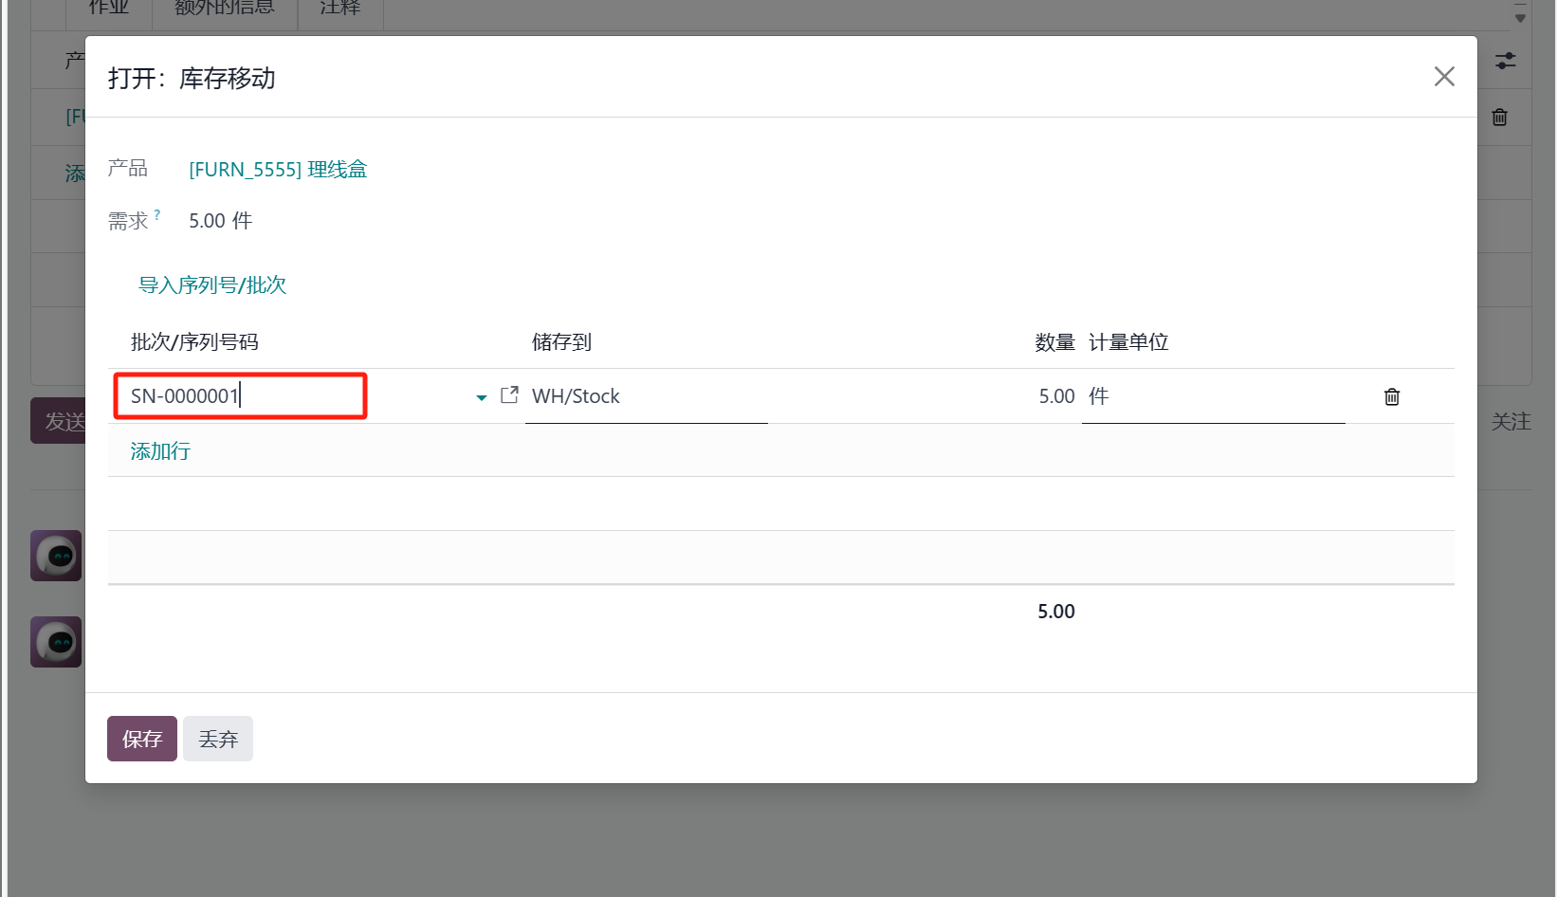Close the 库存移动 dialog with X
This screenshot has height=897, width=1557.
(x=1444, y=77)
